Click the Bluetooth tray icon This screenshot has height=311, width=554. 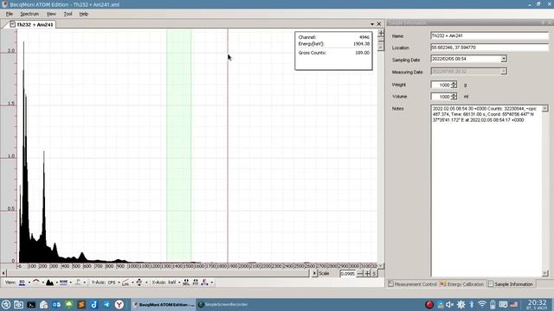(471, 305)
